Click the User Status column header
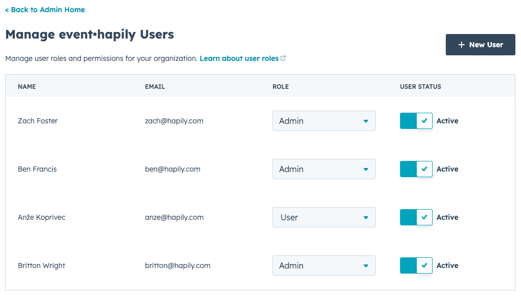The height and width of the screenshot is (300, 521). [x=420, y=87]
